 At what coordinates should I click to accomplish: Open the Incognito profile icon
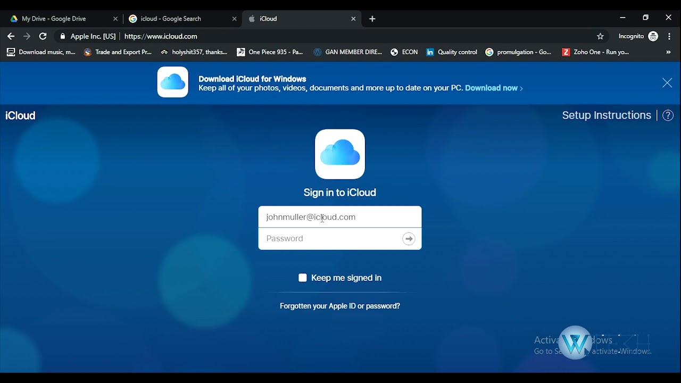click(x=653, y=36)
